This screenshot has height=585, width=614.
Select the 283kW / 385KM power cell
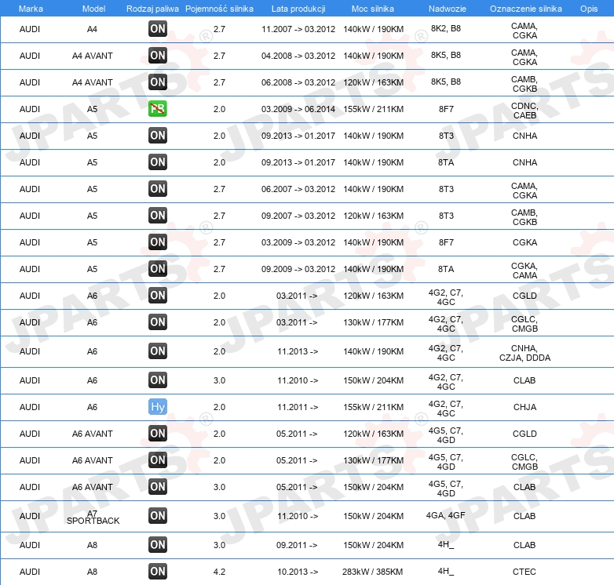click(372, 572)
